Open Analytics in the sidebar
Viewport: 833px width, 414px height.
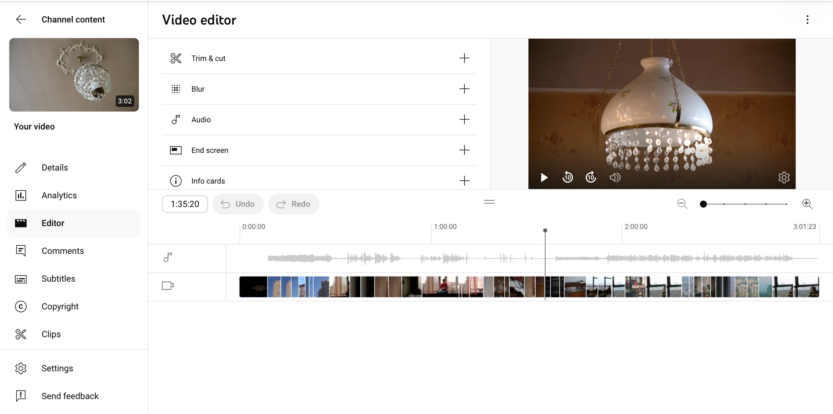point(59,195)
